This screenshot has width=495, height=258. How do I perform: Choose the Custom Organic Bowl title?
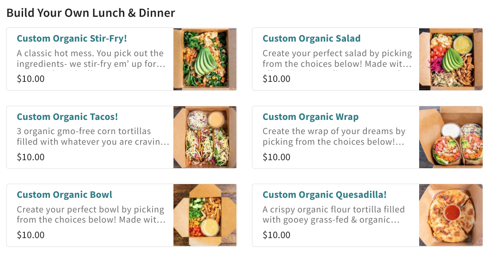(64, 195)
